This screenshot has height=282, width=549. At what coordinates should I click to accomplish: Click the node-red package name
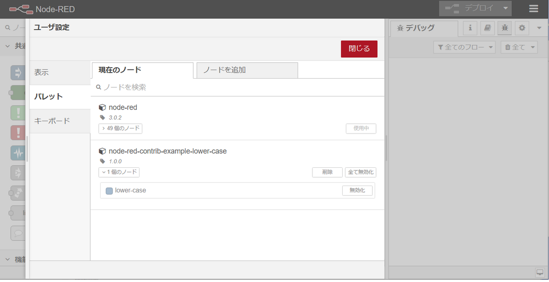pos(123,107)
